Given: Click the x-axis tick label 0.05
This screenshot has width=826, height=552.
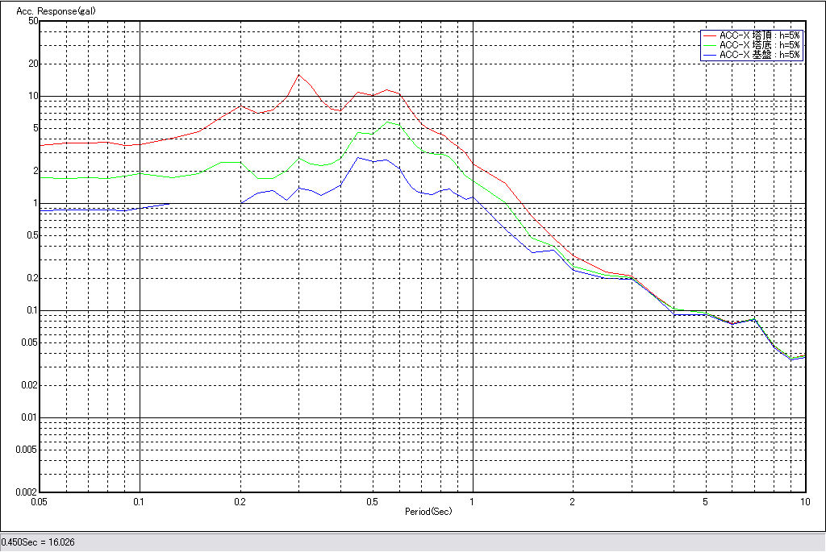Looking at the screenshot, I should [40, 502].
